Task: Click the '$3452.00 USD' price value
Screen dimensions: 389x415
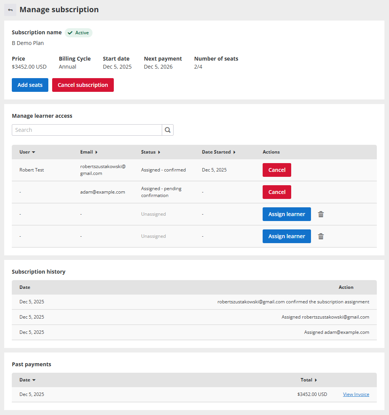Action: [x=29, y=67]
